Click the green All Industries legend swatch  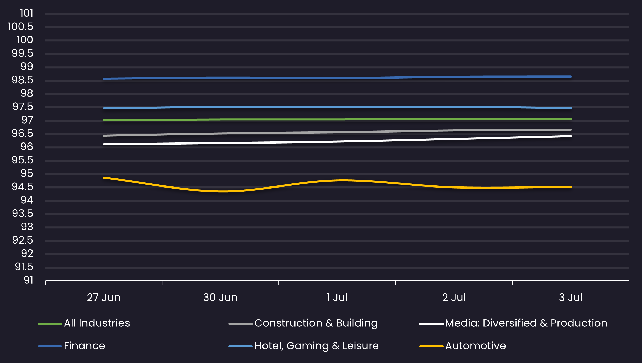[x=50, y=324]
